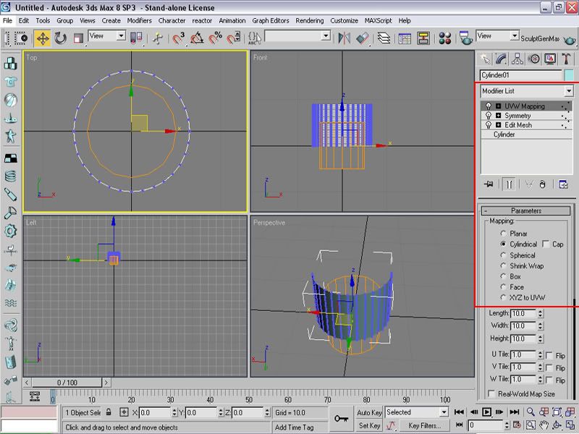
Task: Enable the Cap checkbox
Action: tap(546, 244)
